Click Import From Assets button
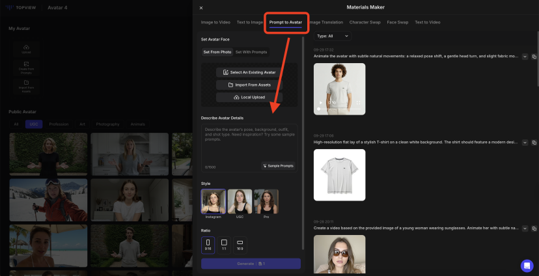This screenshot has height=276, width=539. coord(249,85)
